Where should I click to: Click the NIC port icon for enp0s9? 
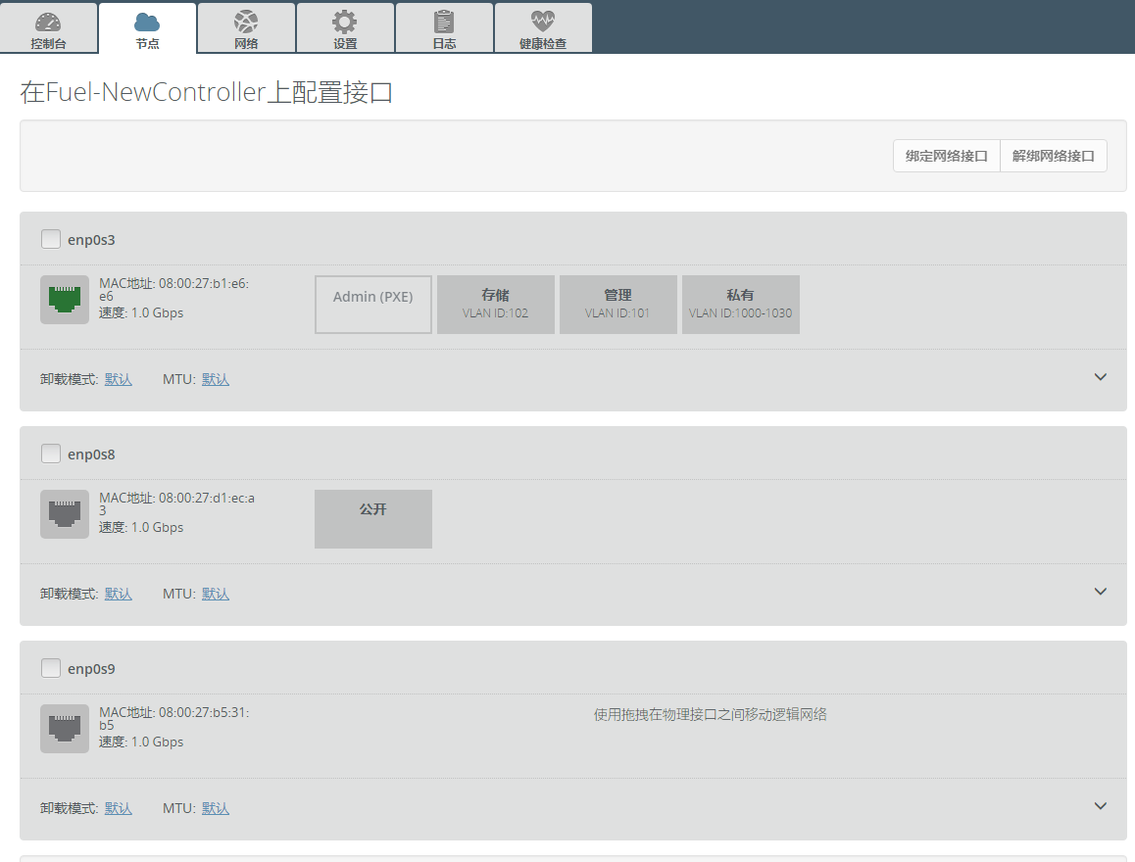(65, 728)
